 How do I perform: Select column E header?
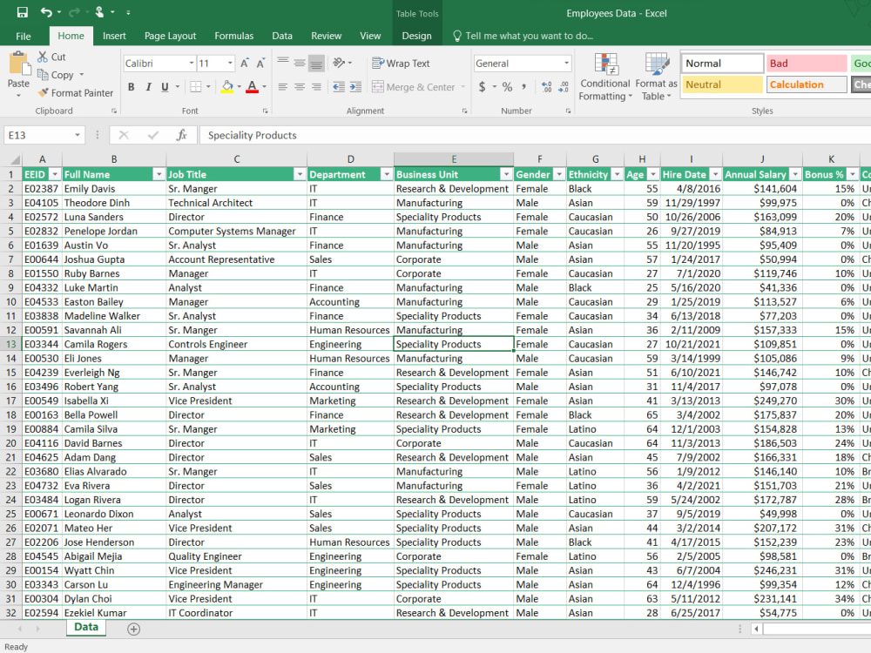454,159
